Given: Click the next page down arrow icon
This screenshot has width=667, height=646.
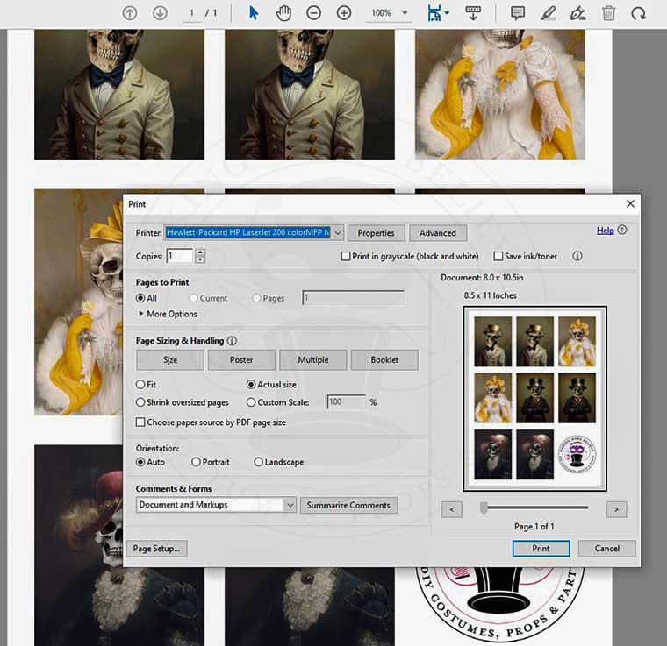Looking at the screenshot, I should point(160,13).
